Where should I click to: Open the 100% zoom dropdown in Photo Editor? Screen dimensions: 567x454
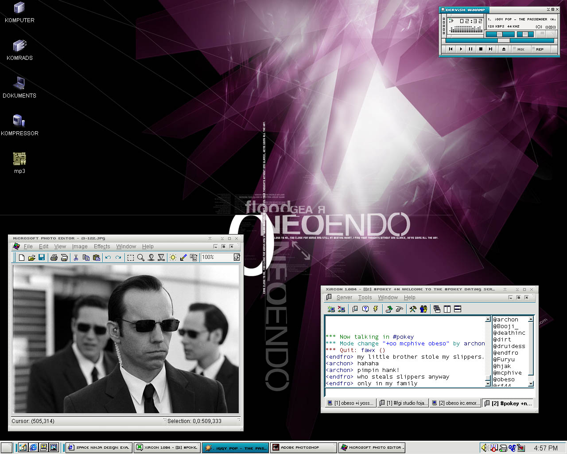(237, 257)
